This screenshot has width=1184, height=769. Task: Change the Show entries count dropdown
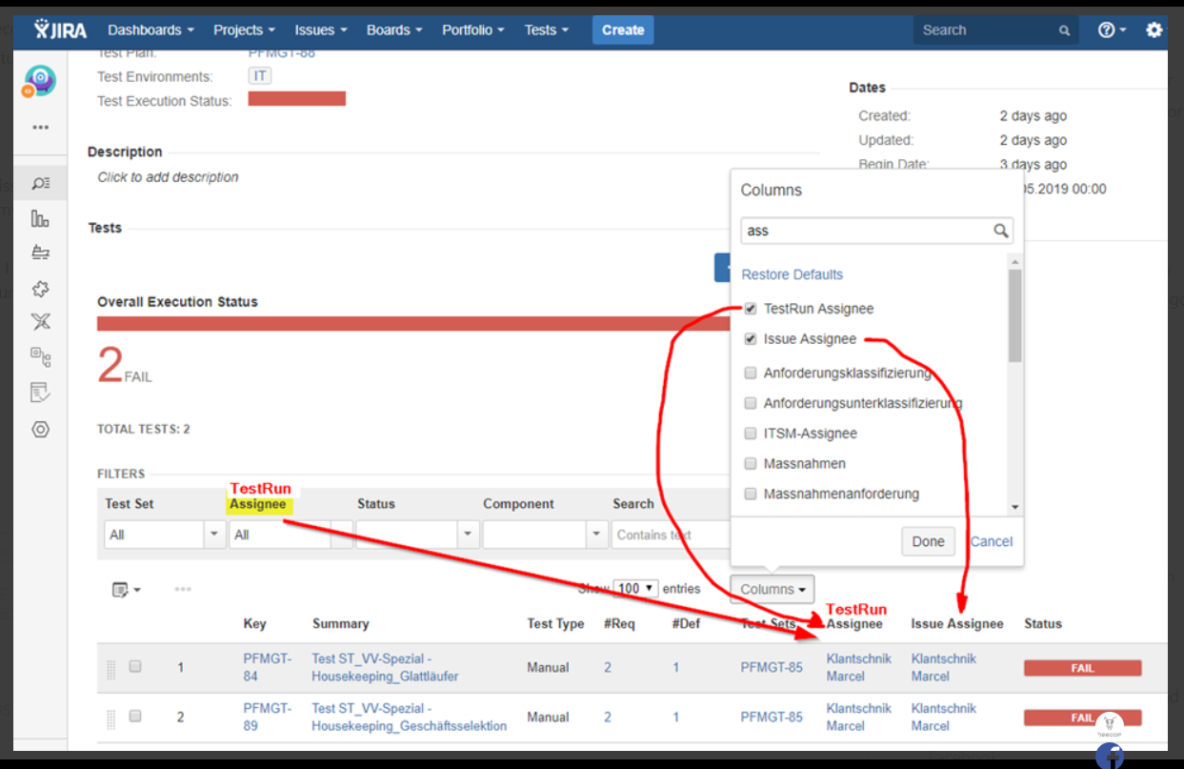coord(635,589)
